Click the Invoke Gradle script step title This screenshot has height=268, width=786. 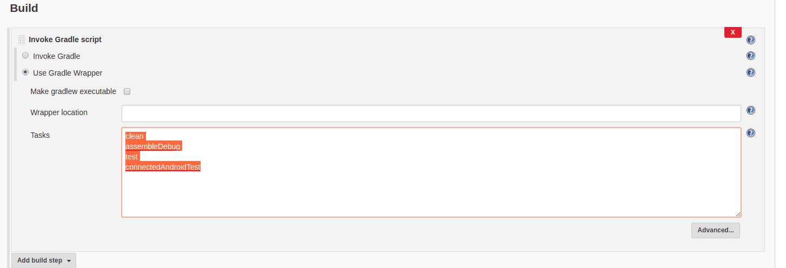[x=65, y=39]
